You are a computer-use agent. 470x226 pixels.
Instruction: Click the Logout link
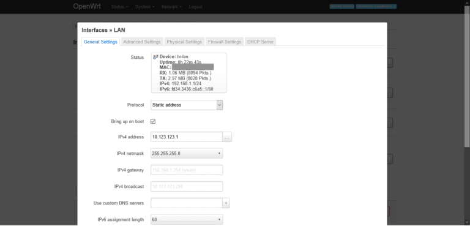(x=195, y=7)
